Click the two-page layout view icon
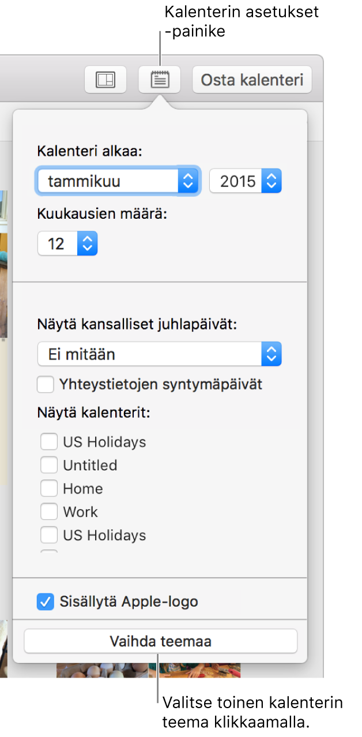The height and width of the screenshot is (737, 362). (x=105, y=80)
